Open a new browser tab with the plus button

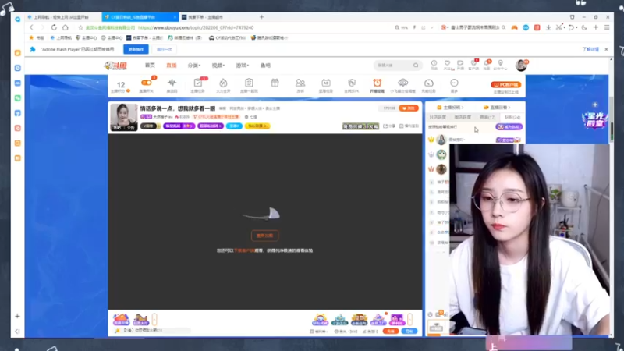[x=262, y=17]
